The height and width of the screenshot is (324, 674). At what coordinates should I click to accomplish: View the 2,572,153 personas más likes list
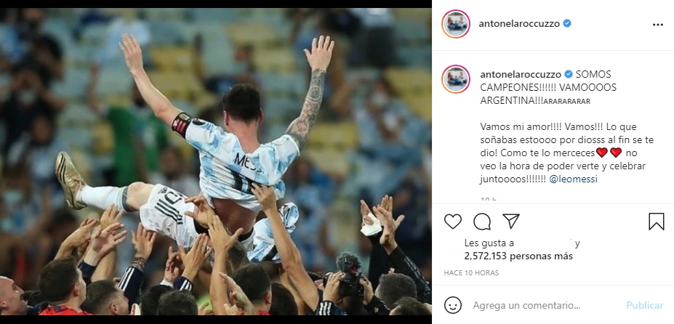click(518, 256)
